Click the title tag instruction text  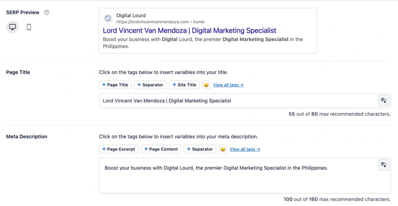point(164,72)
